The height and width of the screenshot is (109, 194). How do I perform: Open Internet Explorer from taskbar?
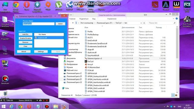[12, 106]
